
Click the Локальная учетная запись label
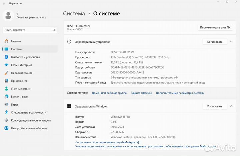point(31,17)
